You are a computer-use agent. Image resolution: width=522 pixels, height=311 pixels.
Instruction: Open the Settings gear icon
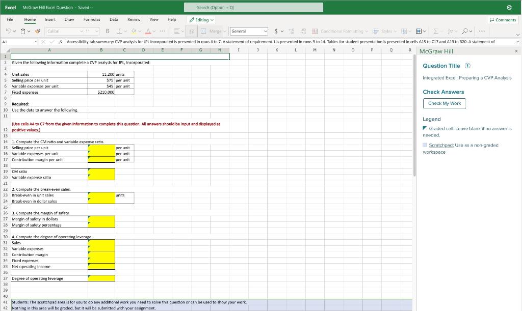pyautogui.click(x=509, y=7)
